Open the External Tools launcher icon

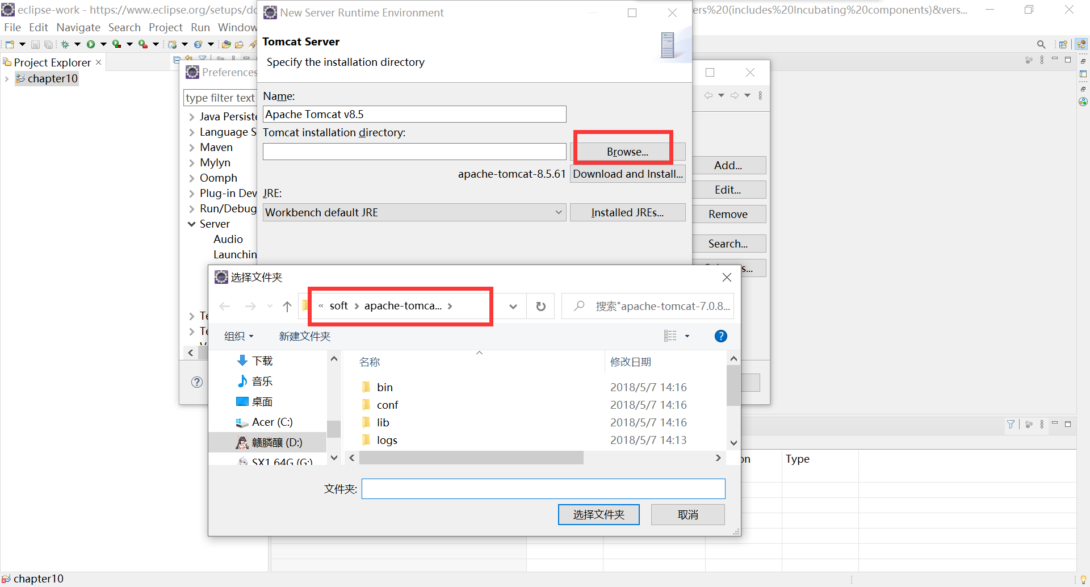142,44
